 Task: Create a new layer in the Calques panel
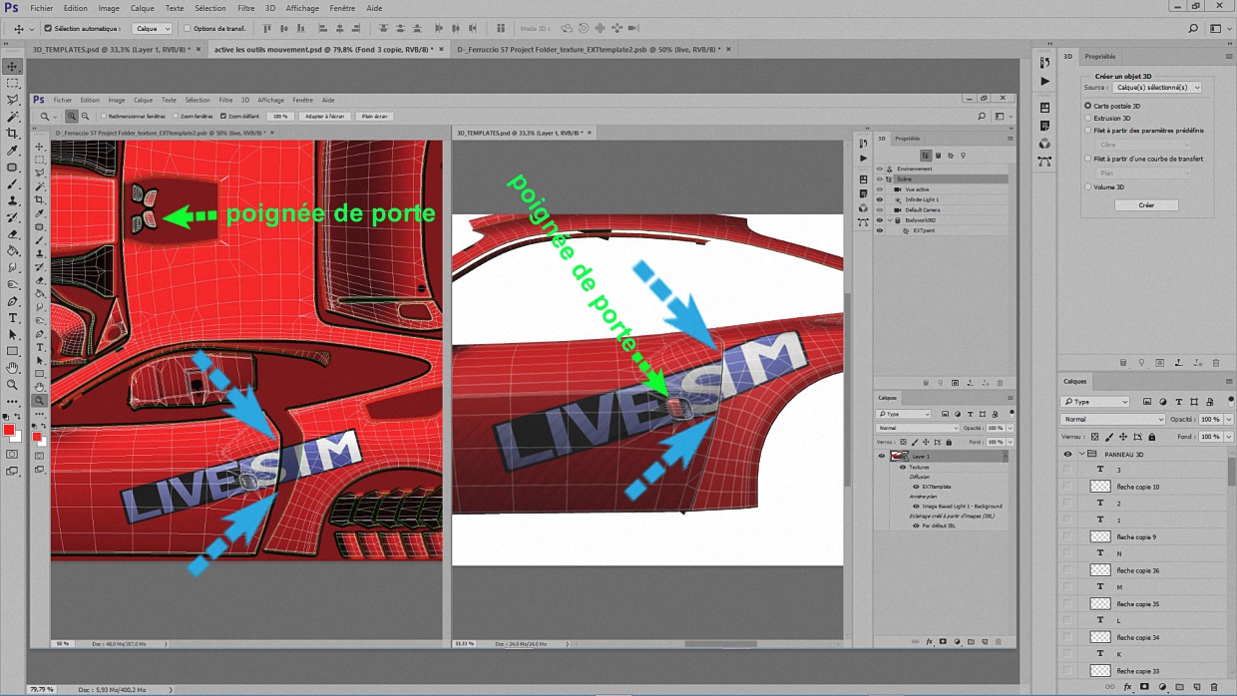tap(1197, 687)
